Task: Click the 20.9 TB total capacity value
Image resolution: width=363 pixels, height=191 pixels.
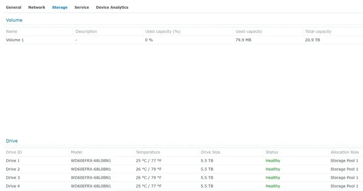Action: 312,40
